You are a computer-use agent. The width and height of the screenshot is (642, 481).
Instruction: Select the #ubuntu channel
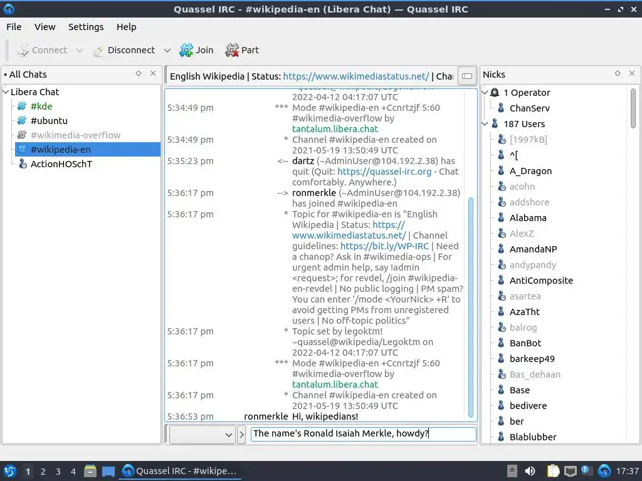click(x=49, y=121)
